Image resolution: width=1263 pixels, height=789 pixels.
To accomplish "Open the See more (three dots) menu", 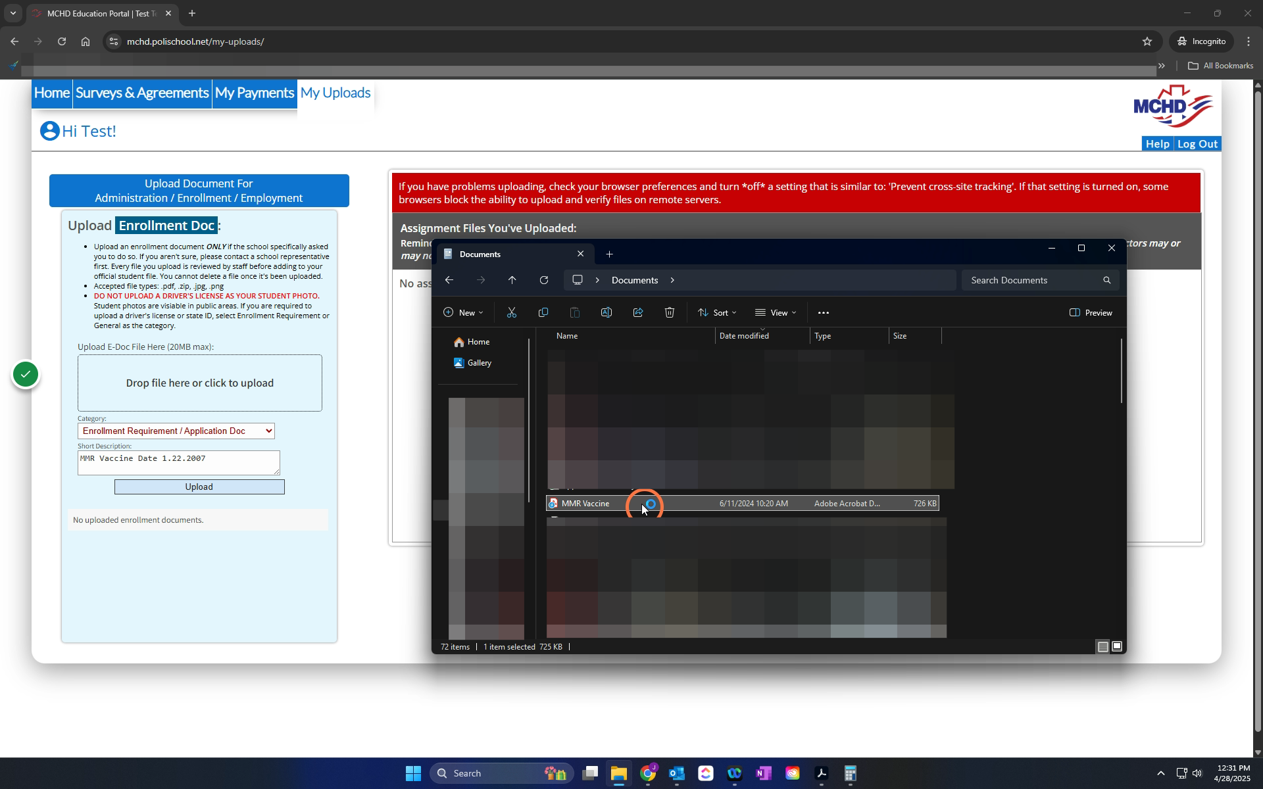I will click(x=824, y=313).
